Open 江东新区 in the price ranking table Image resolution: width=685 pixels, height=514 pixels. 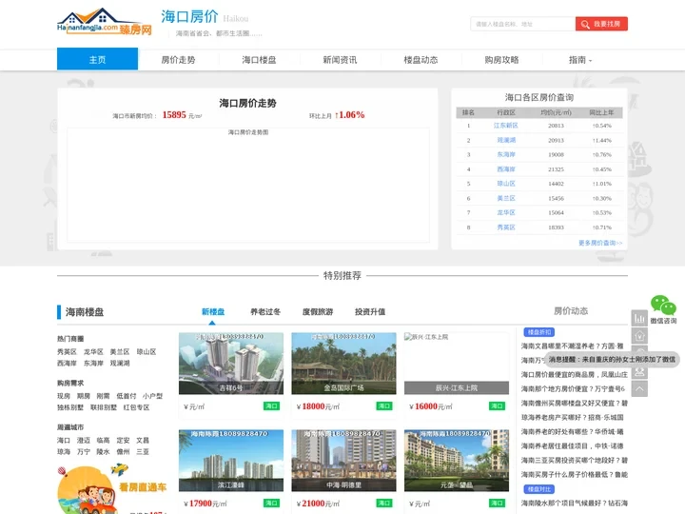click(x=506, y=126)
